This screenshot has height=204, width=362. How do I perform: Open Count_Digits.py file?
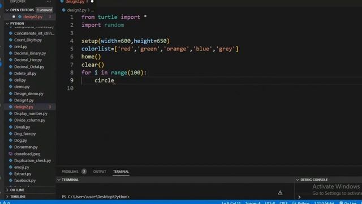[x=28, y=40]
